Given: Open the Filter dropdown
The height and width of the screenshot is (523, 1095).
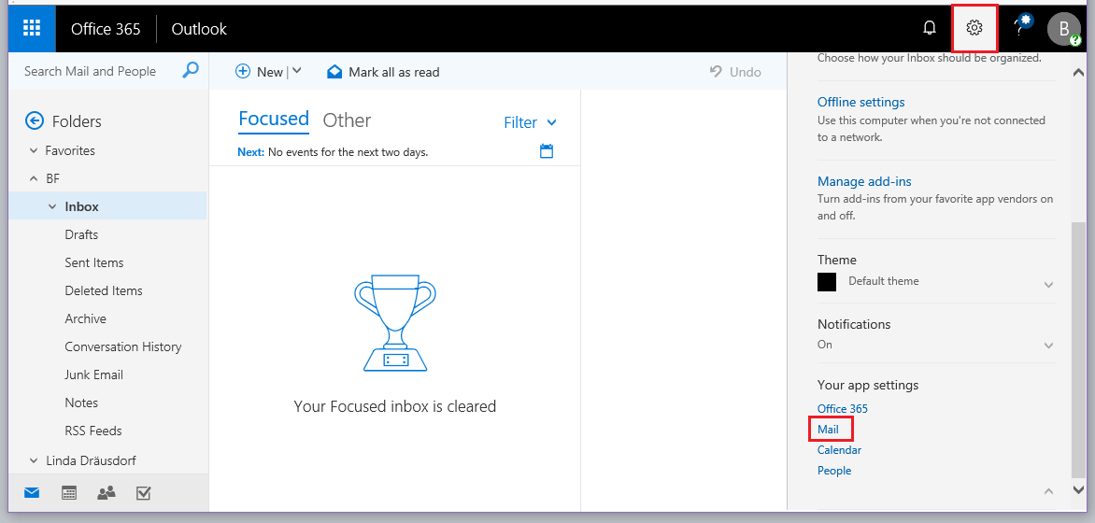Looking at the screenshot, I should pyautogui.click(x=530, y=122).
